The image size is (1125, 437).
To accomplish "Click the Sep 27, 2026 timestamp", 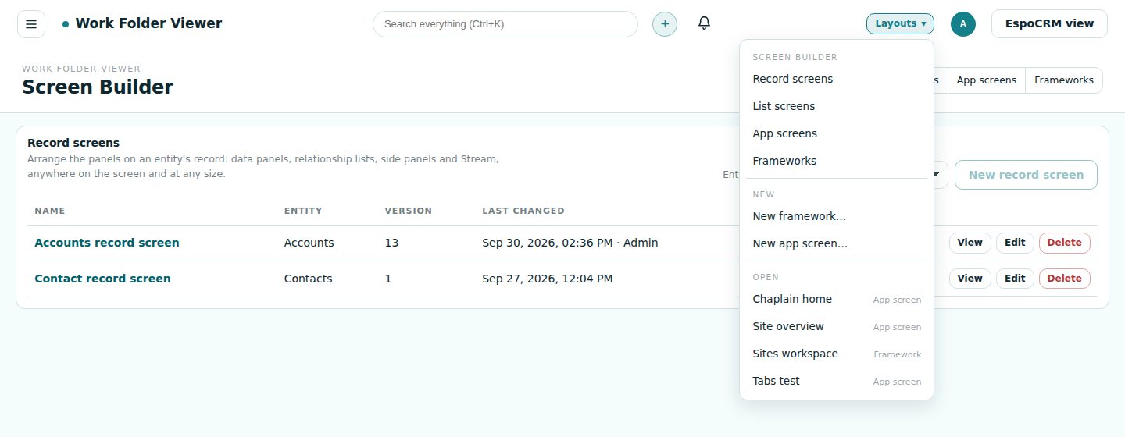I will click(547, 279).
